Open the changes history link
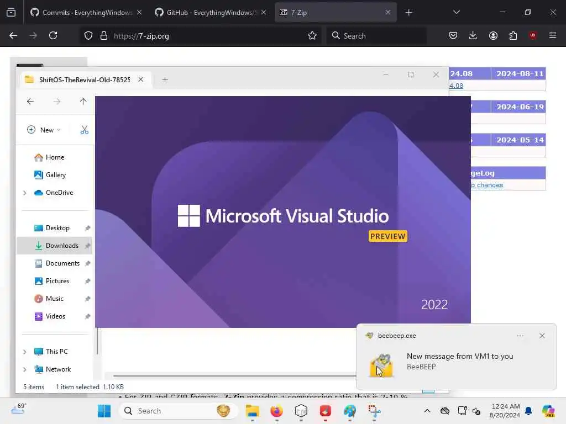This screenshot has height=424, width=566. point(487,185)
